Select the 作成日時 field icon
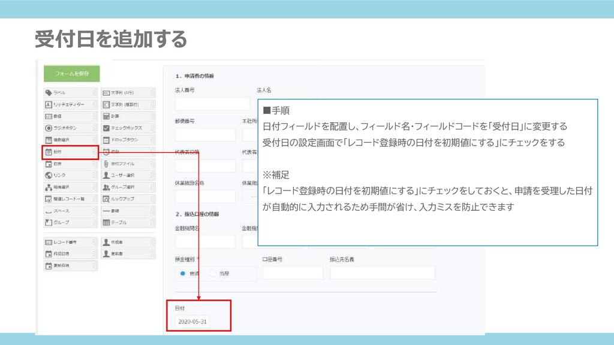This screenshot has width=614, height=345. (49, 254)
